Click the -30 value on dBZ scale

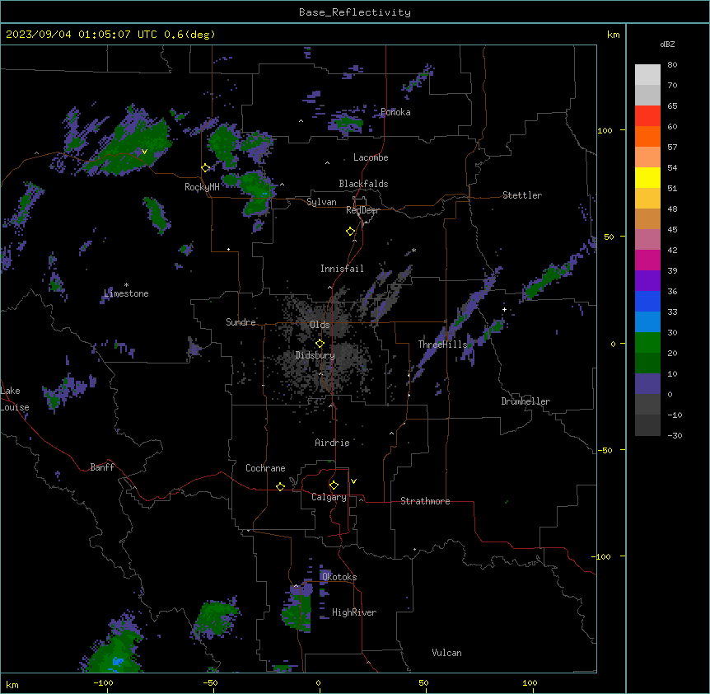tap(675, 435)
